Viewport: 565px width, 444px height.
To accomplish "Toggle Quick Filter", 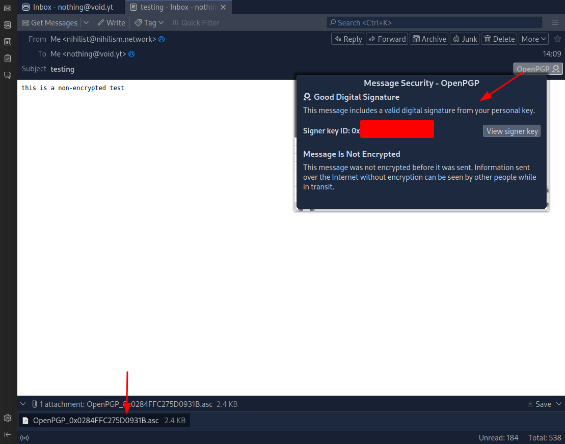I will 196,23.
